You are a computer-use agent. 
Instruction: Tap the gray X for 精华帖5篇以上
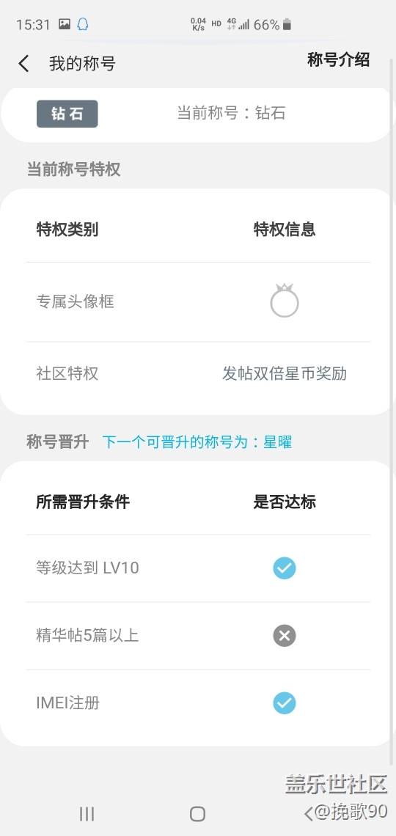(x=284, y=636)
